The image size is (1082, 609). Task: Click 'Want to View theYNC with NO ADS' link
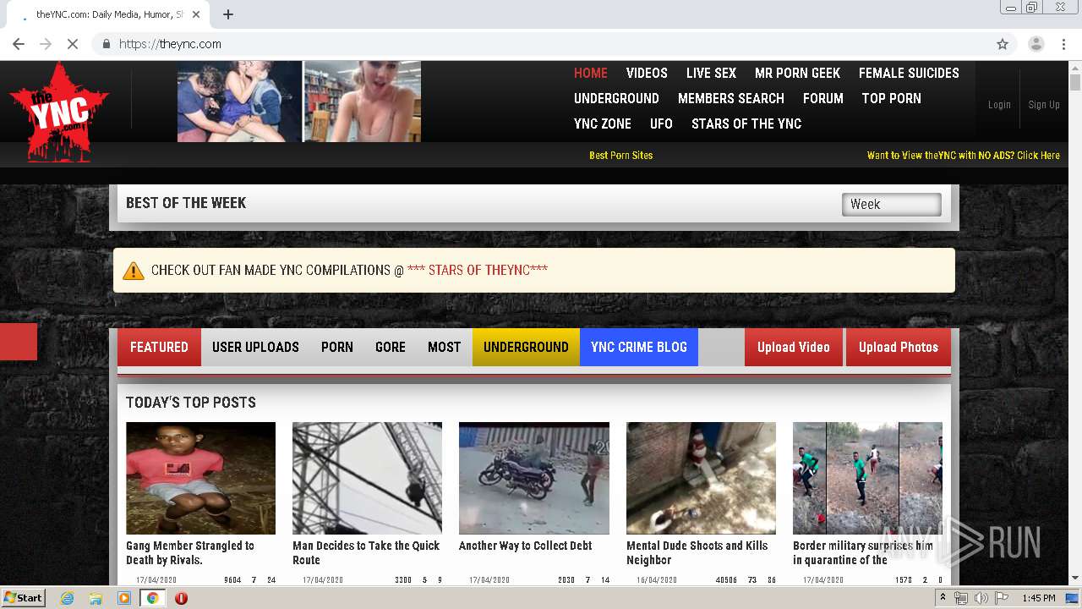click(964, 155)
